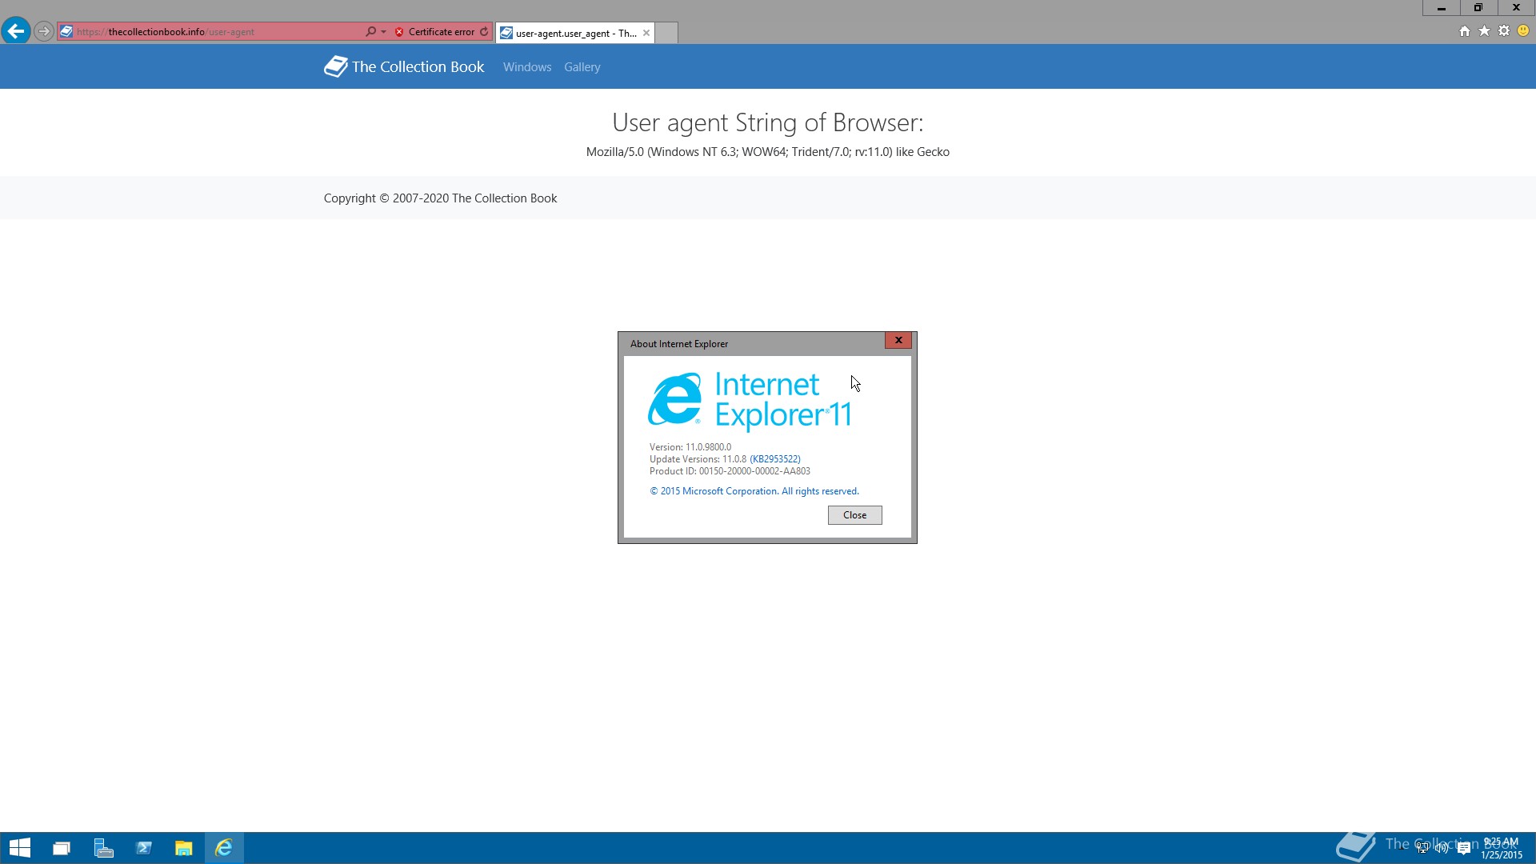Click the 'User agent String of Browser:' heading
This screenshot has width=1536, height=864.
pos(767,122)
